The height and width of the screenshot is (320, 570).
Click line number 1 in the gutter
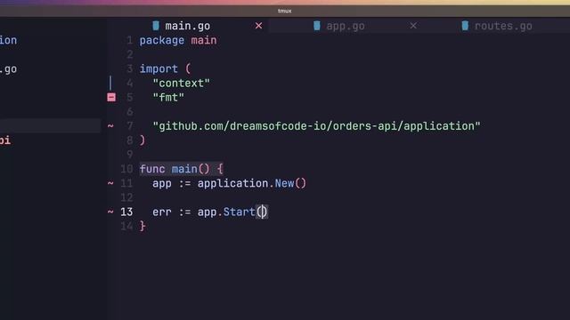point(129,40)
